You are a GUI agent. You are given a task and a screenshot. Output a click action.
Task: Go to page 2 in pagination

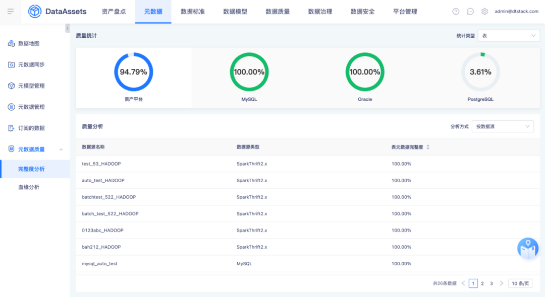coord(482,283)
